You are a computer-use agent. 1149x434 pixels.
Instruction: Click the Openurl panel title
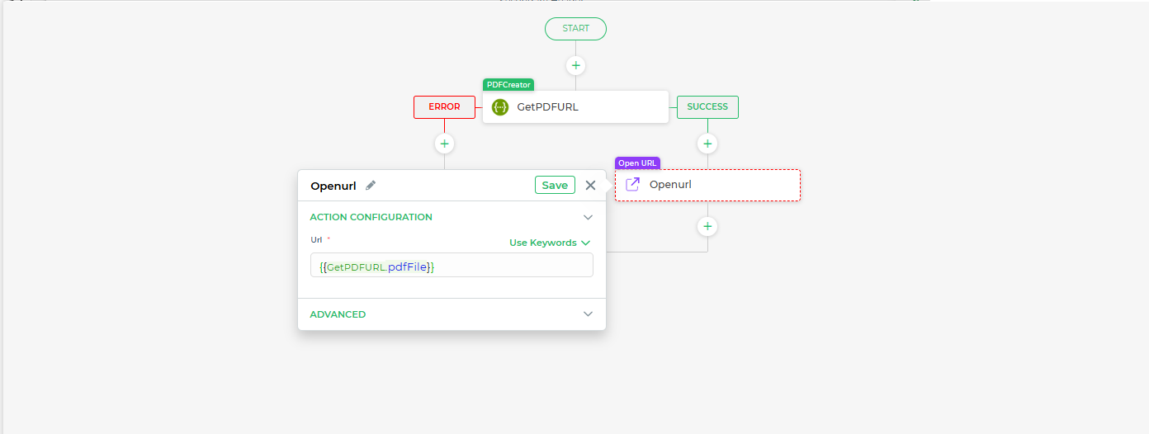(333, 186)
